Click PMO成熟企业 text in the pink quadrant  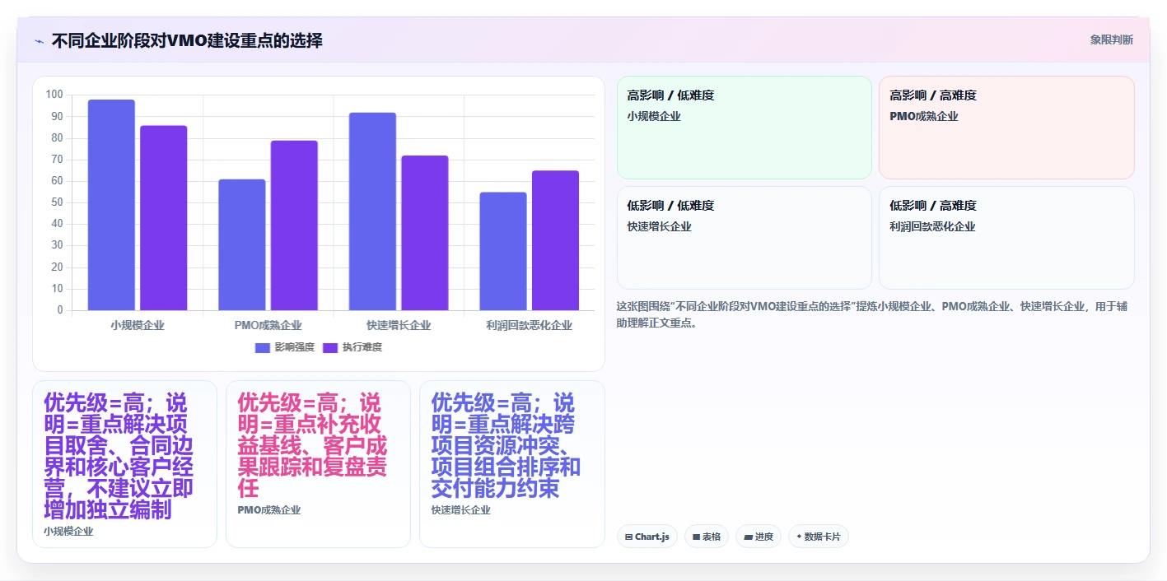coord(924,116)
